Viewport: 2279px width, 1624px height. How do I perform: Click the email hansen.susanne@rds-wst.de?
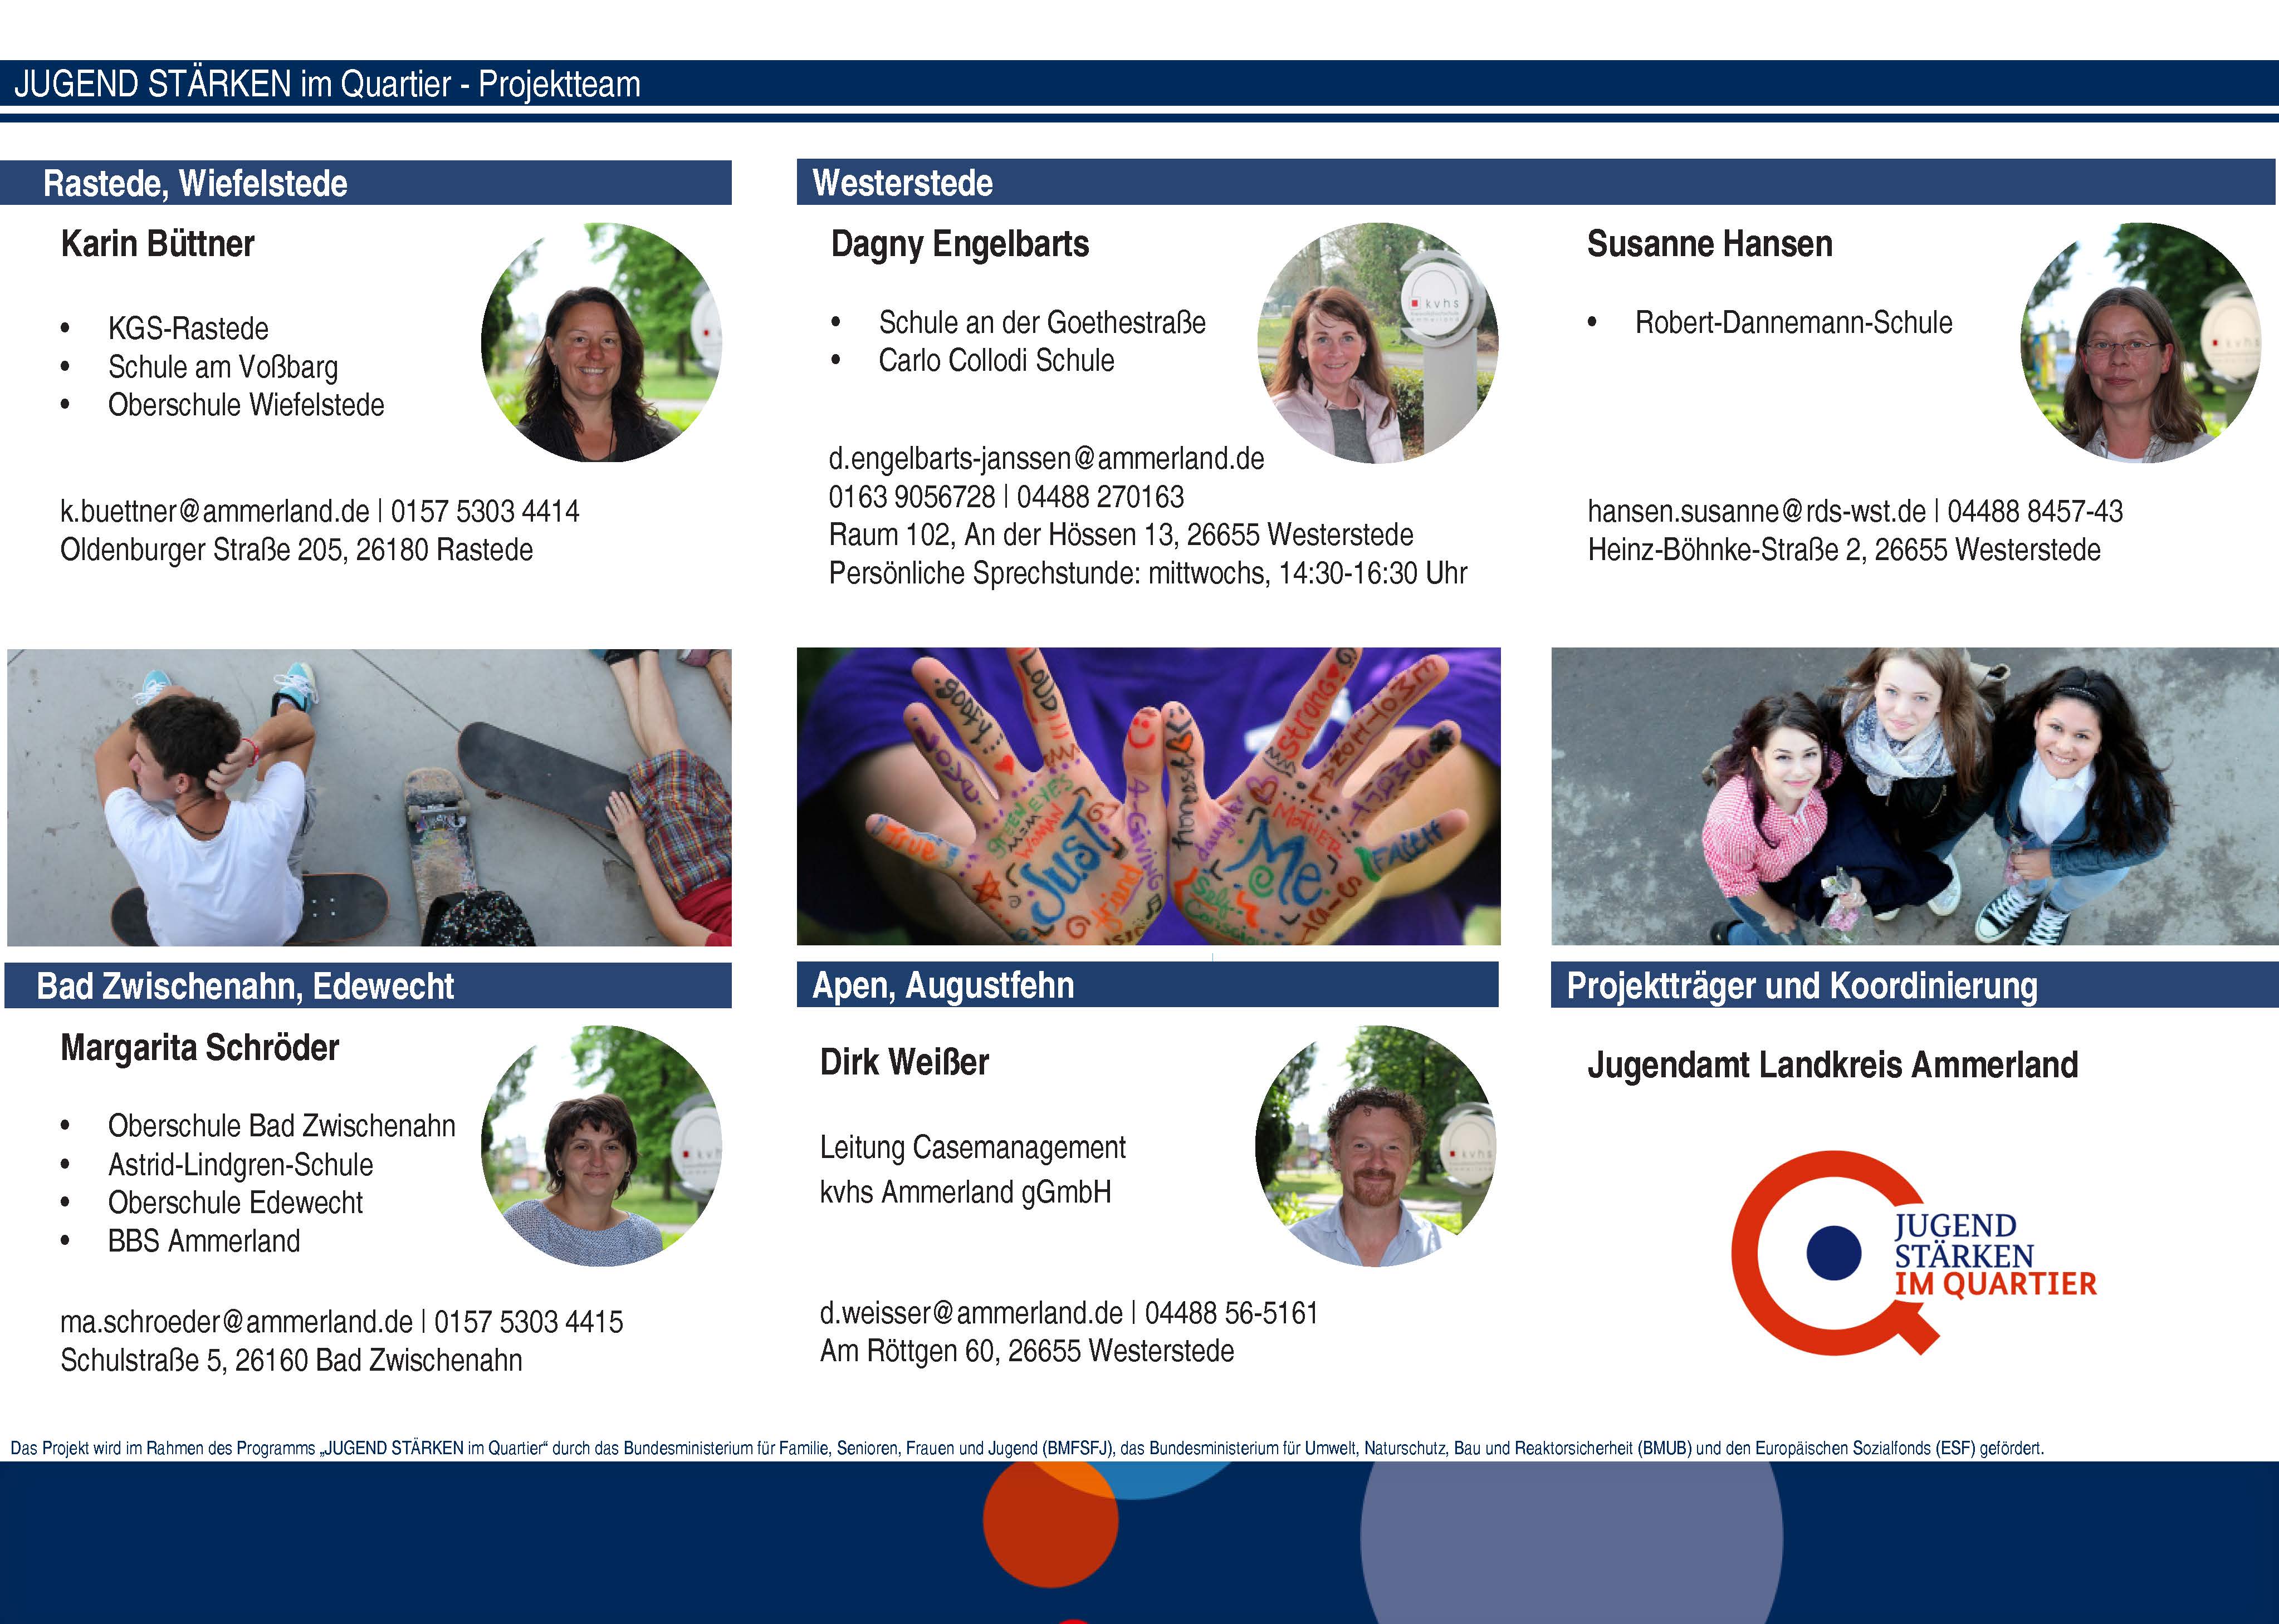pos(1756,512)
